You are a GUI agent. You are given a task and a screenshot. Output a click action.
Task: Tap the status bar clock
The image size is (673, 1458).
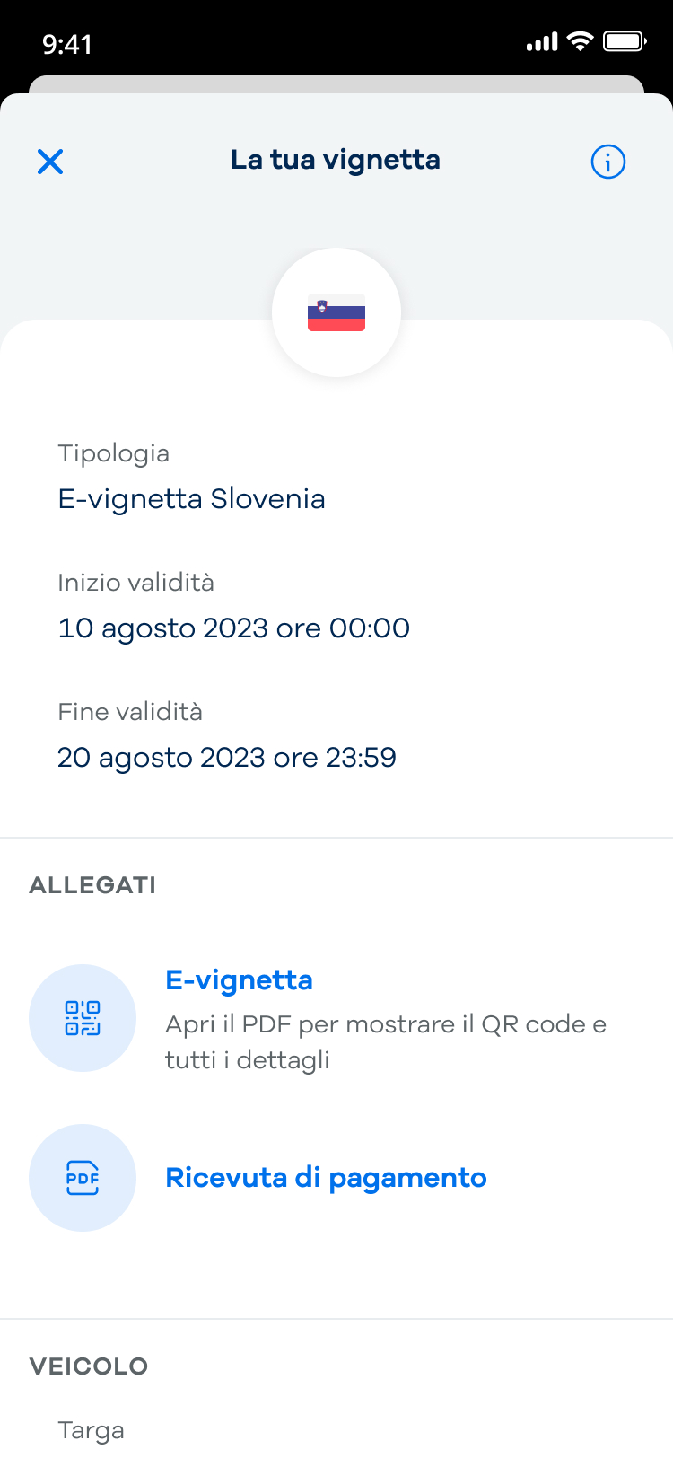67,44
